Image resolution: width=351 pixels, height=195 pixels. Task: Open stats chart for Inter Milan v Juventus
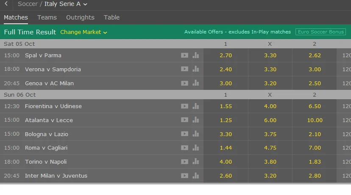point(195,175)
